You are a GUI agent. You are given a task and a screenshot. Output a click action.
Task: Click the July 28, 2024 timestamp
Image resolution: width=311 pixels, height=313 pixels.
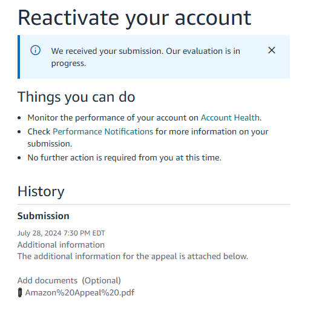click(x=61, y=233)
